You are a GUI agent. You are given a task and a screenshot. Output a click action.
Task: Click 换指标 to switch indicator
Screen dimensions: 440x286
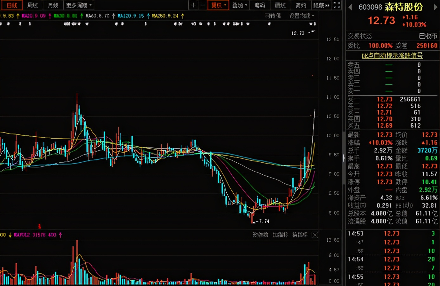pyautogui.click(x=300, y=235)
